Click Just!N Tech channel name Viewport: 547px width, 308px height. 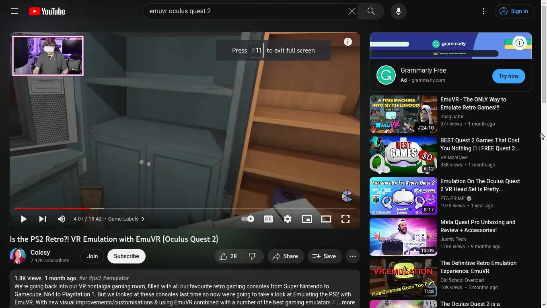pyautogui.click(x=453, y=239)
